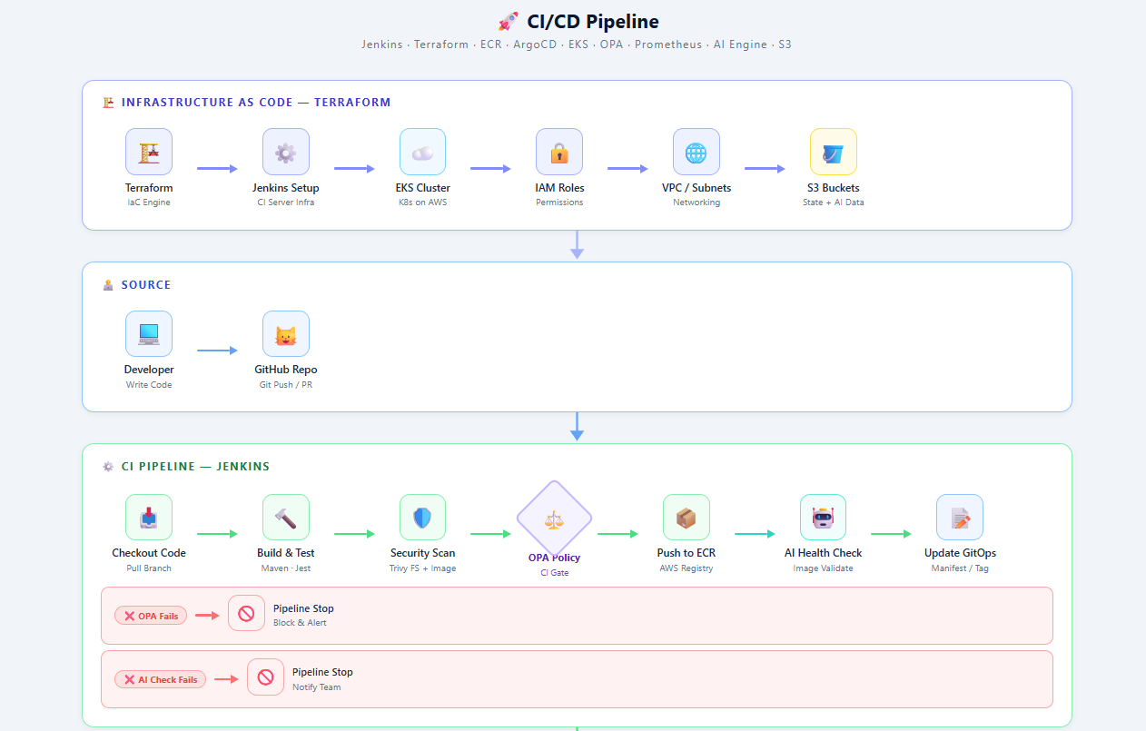This screenshot has width=1146, height=731.
Task: Click the Developer label
Action: pos(149,370)
